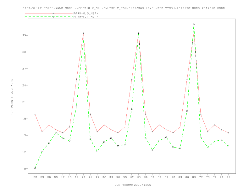
Task: Click x-axis hour label 33
Action: [111, 177]
